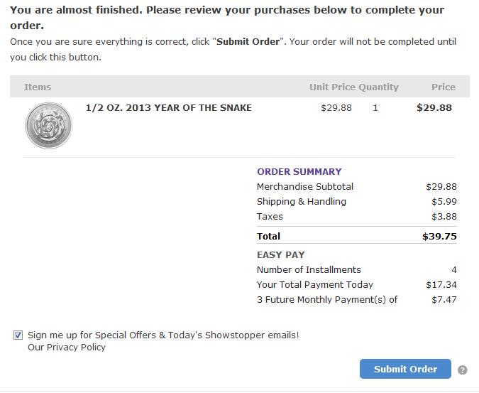
Task: Open the Our Privacy Policy link
Action: [67, 348]
